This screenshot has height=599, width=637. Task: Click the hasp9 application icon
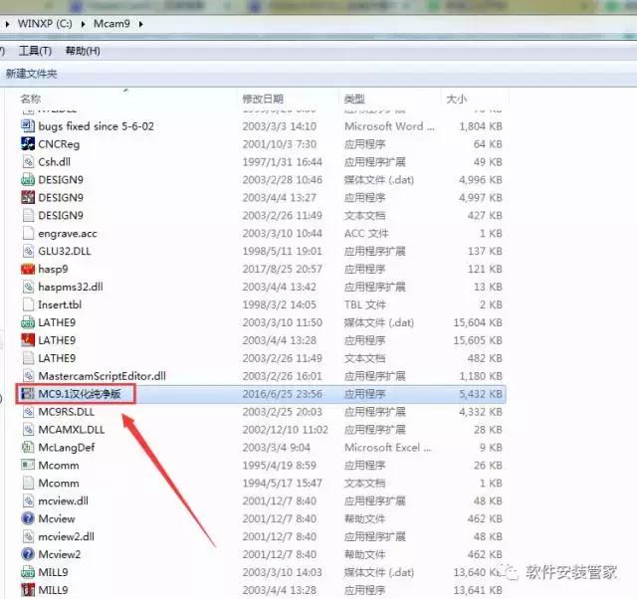coord(28,269)
